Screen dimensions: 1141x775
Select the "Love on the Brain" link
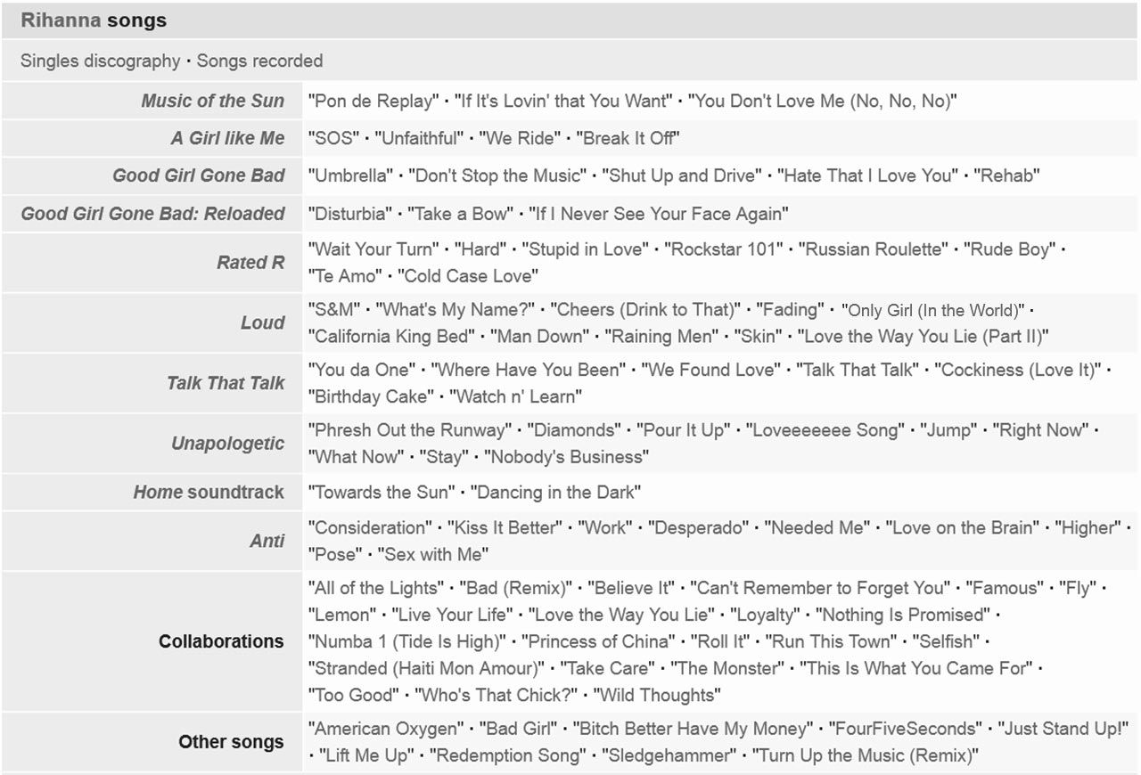[961, 528]
